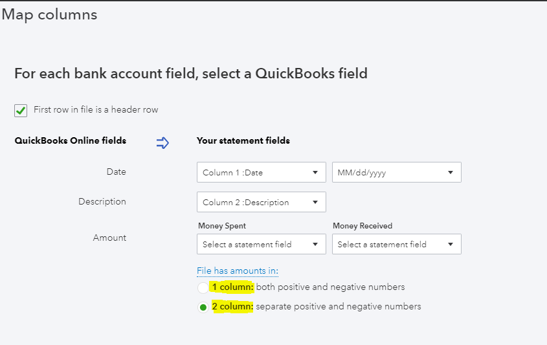547x345 pixels.
Task: Click the 'For each bank account field' heading
Action: (191, 74)
